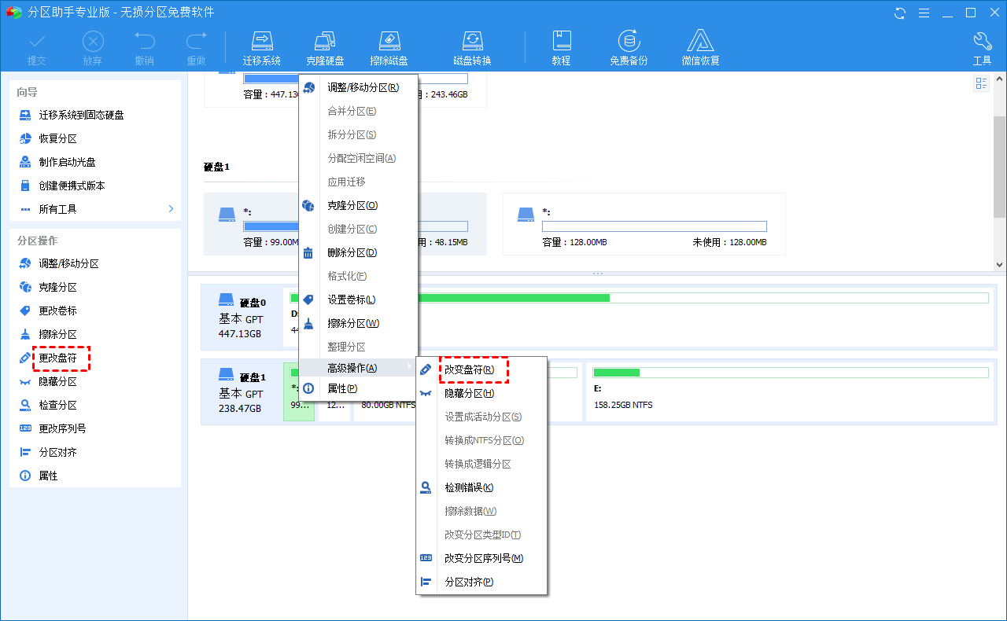The image size is (1007, 621).
Task: Select 分区对齐(P) in the submenu
Action: coord(481,582)
